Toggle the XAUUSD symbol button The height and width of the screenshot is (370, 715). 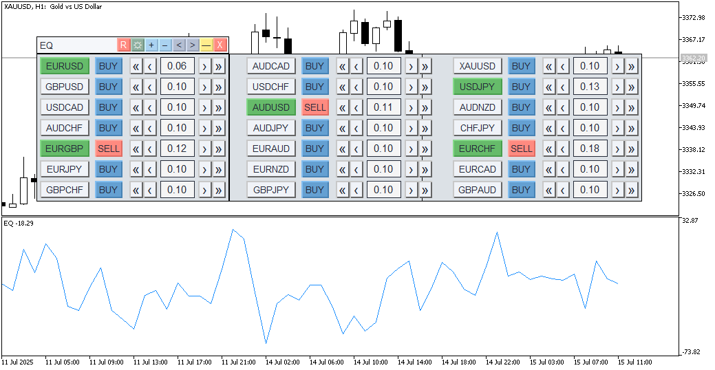[x=478, y=66]
